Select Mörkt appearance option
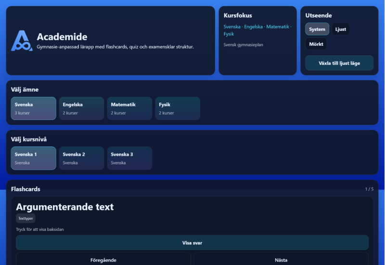Screen dimensions: 385x265 (316, 44)
